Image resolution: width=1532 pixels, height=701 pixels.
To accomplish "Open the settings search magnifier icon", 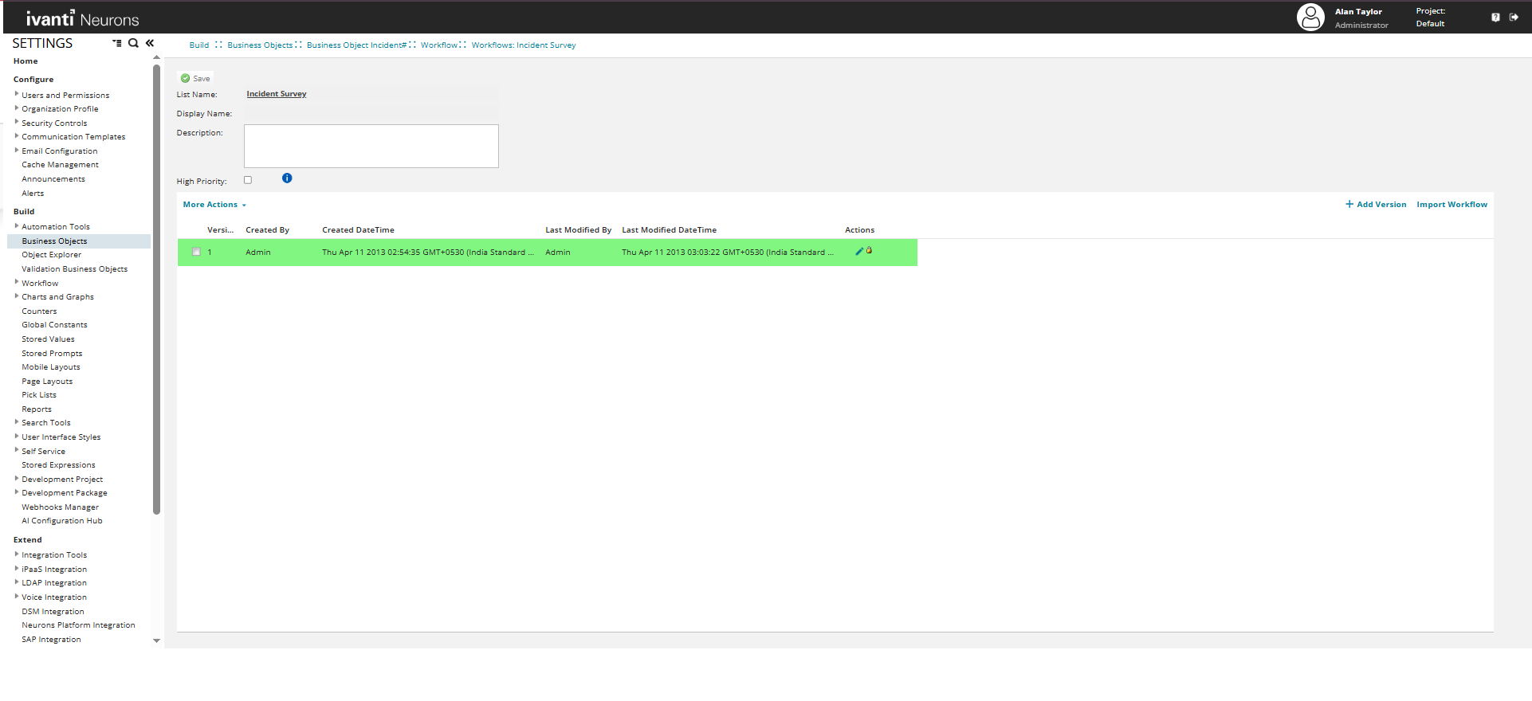I will tap(133, 43).
